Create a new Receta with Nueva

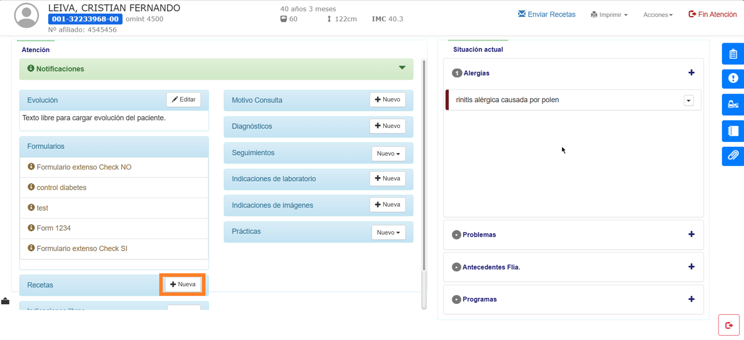[x=183, y=284]
